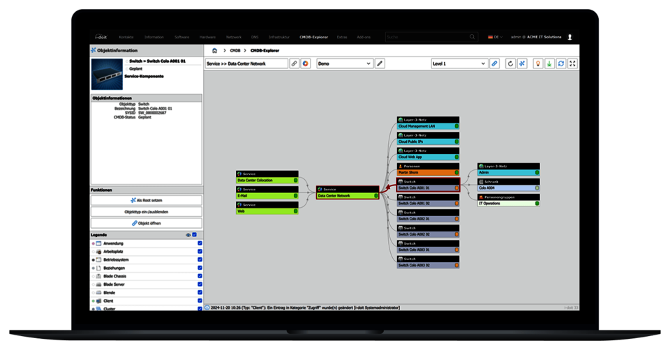Select the Data Center Network service node
Image resolution: width=670 pixels, height=350 pixels.
[x=348, y=192]
